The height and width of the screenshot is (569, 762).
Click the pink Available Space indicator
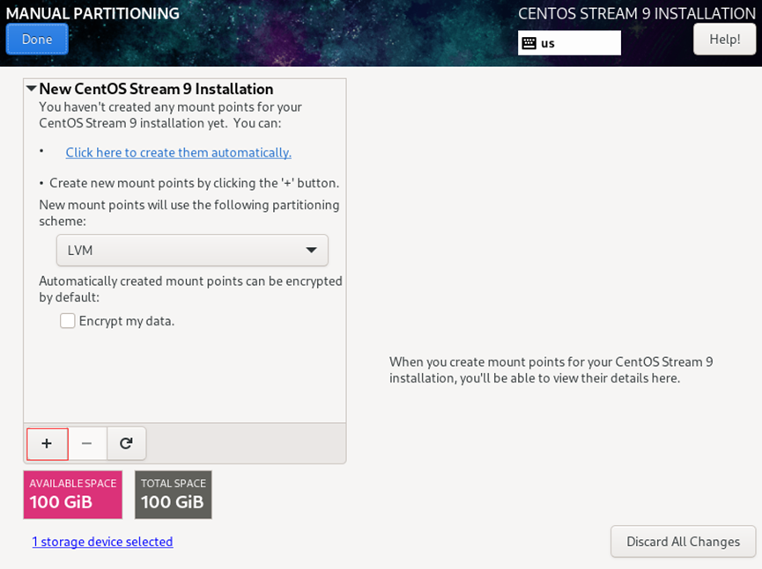[x=73, y=494]
